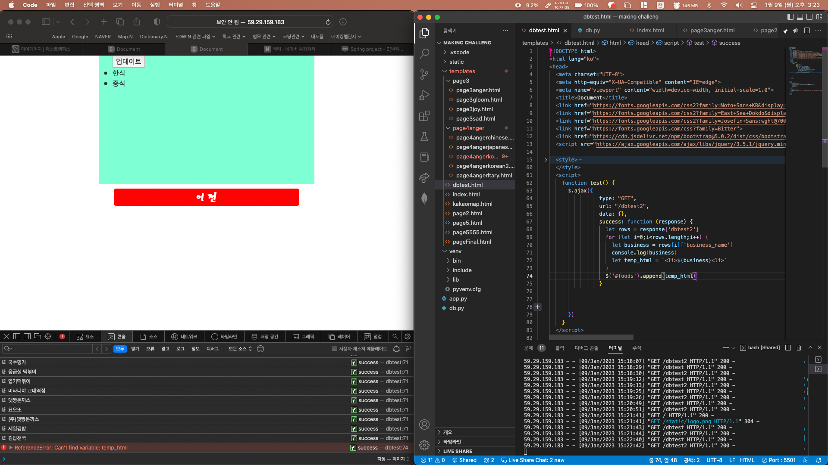Click the Safari address bar

[x=250, y=22]
